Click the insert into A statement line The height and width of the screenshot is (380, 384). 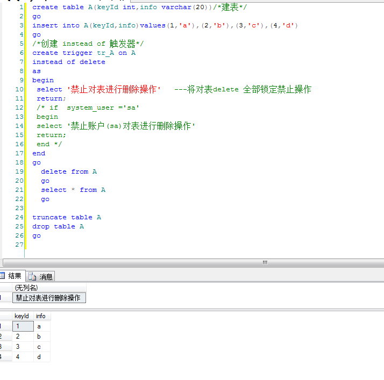pos(165,25)
